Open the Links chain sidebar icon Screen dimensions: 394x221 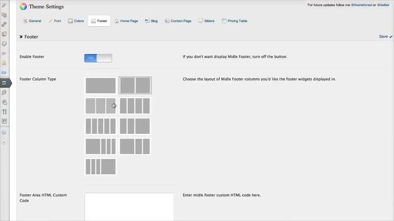[x=4, y=25]
